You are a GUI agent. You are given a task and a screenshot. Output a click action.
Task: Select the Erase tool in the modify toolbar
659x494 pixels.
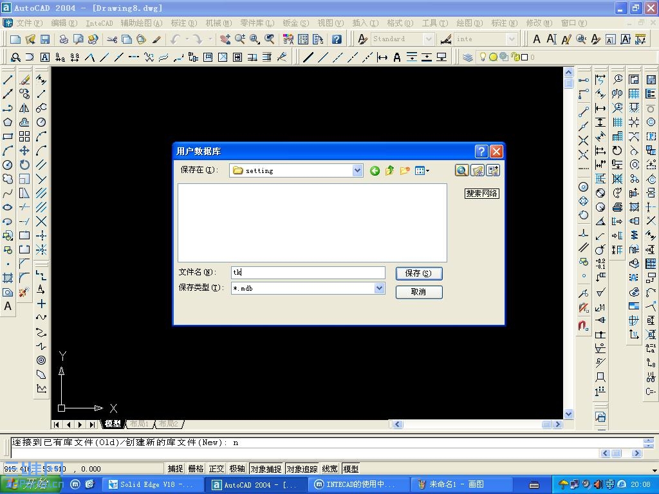(x=24, y=80)
